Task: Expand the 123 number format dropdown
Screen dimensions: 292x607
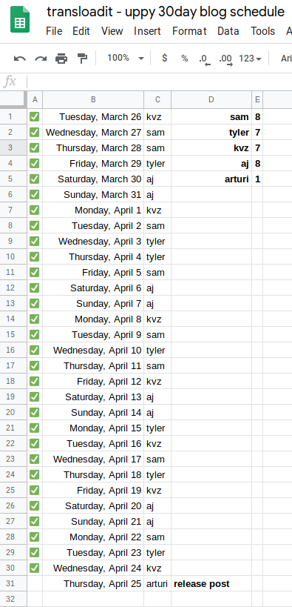Action: 251,59
